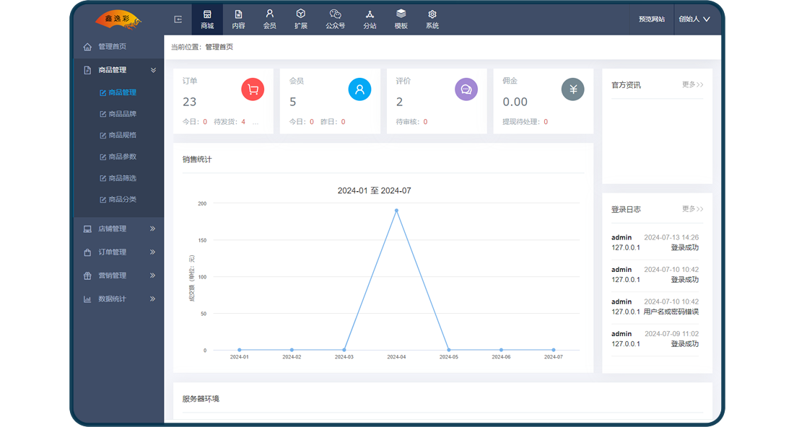Open the 创始人 user dropdown
Image resolution: width=794 pixels, height=427 pixels.
click(694, 19)
